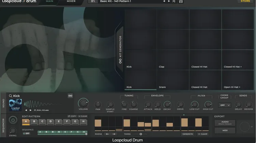Click the Fine tuning knob
This screenshot has height=143, width=256.
click(124, 105)
